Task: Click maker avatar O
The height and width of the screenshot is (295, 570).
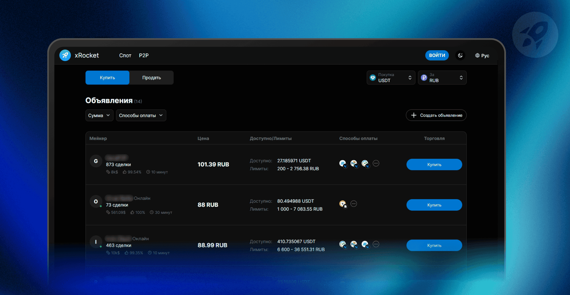Action: [96, 202]
